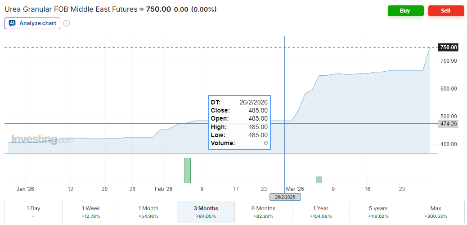The height and width of the screenshot is (225, 467).
Task: Click the green Buy button
Action: click(x=405, y=11)
